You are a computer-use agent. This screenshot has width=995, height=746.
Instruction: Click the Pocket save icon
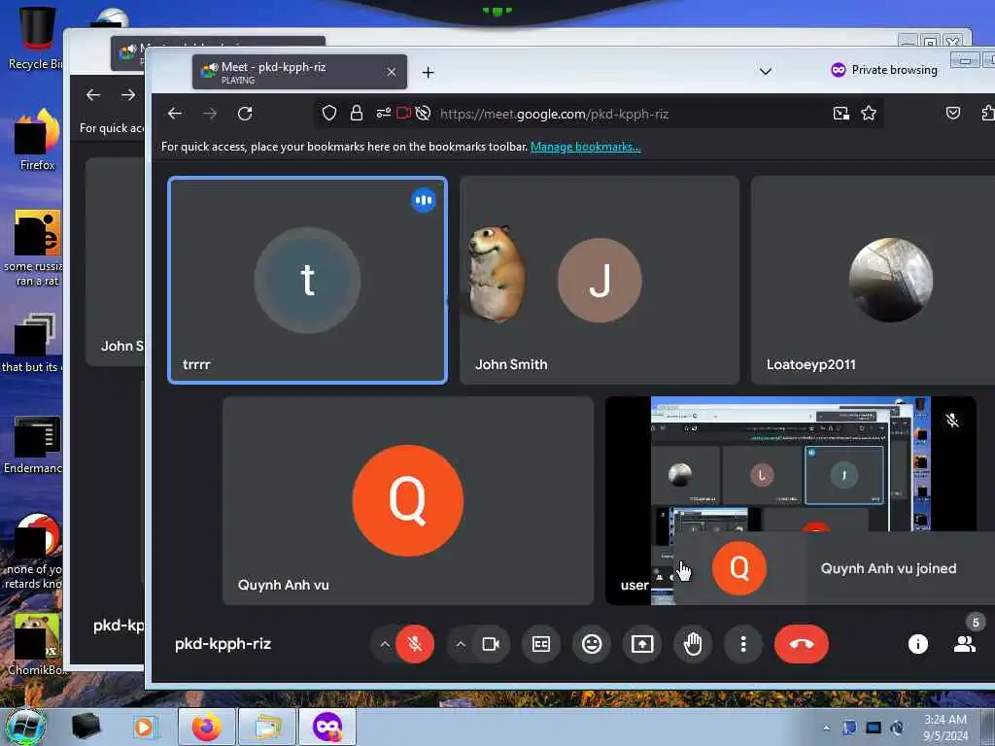[x=953, y=113]
